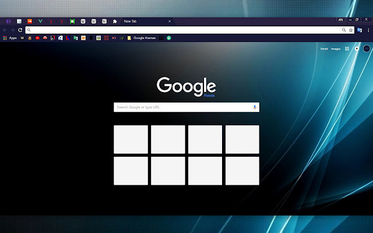
Task: Open the red XO bookmark icon
Action: point(114,38)
